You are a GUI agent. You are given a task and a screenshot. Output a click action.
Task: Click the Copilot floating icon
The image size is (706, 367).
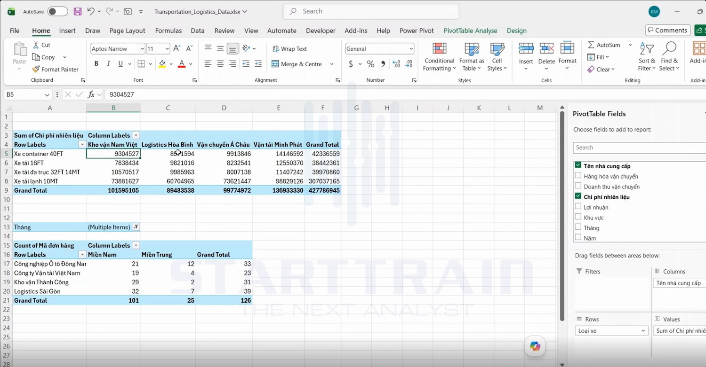pos(535,346)
